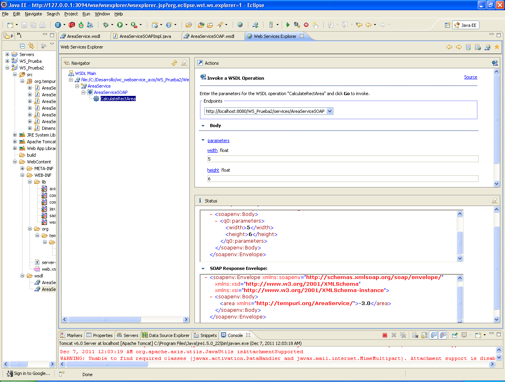
Task: Go forward in Web Services Explorer
Action: 459,47
